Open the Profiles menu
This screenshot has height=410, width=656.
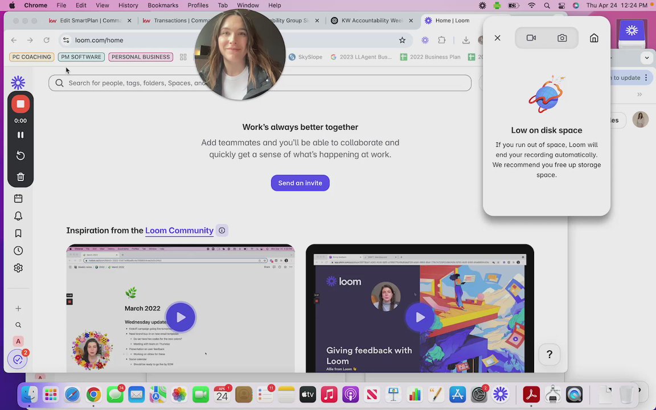click(198, 6)
